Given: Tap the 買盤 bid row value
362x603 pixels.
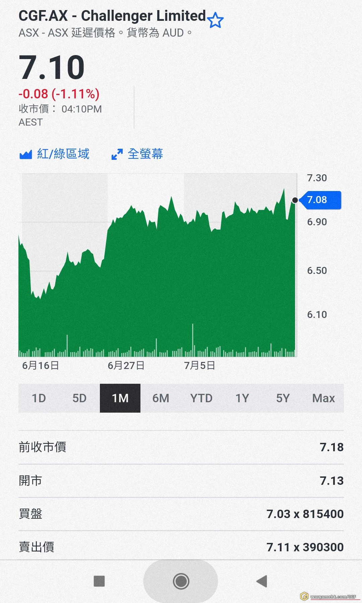Looking at the screenshot, I should click(x=305, y=514).
